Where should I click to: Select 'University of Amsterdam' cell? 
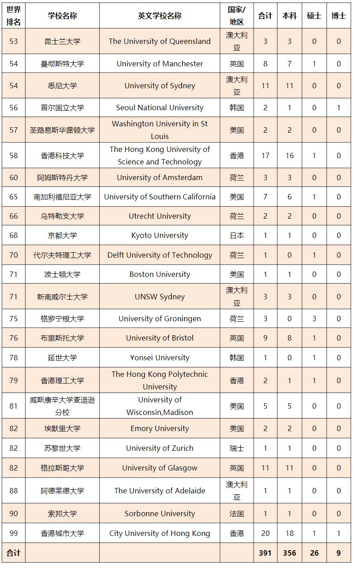click(x=160, y=177)
